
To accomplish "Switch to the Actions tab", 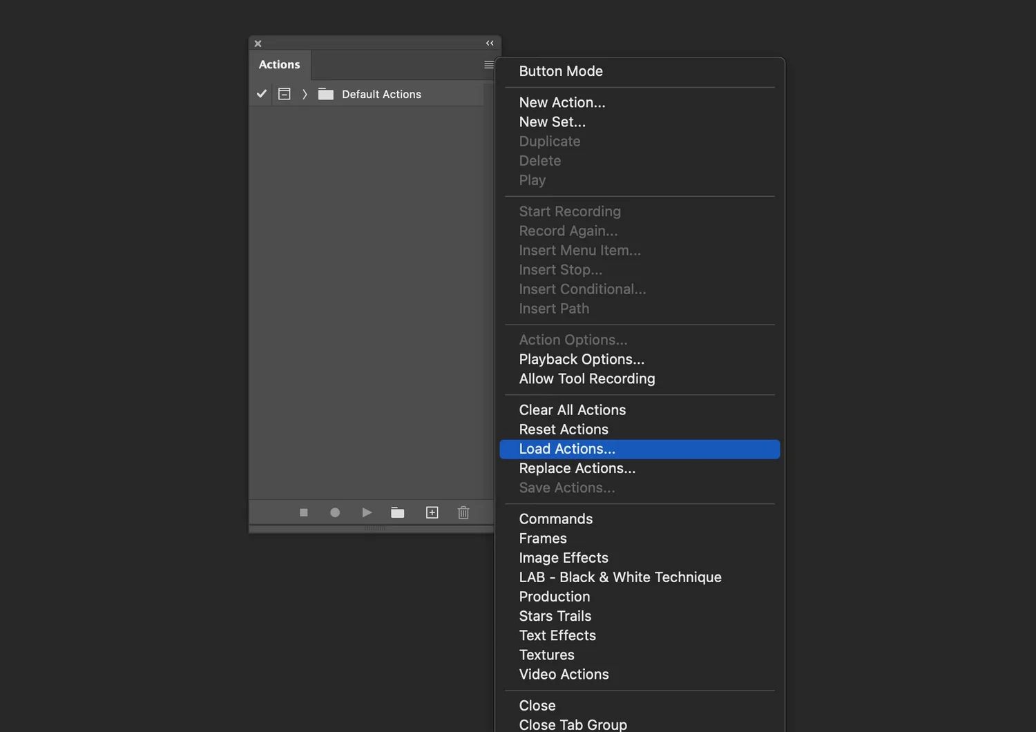I will pos(280,64).
